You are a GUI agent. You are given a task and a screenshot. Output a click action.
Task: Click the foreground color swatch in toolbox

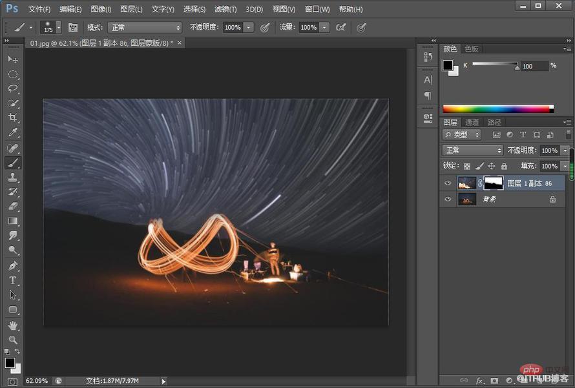click(x=10, y=363)
